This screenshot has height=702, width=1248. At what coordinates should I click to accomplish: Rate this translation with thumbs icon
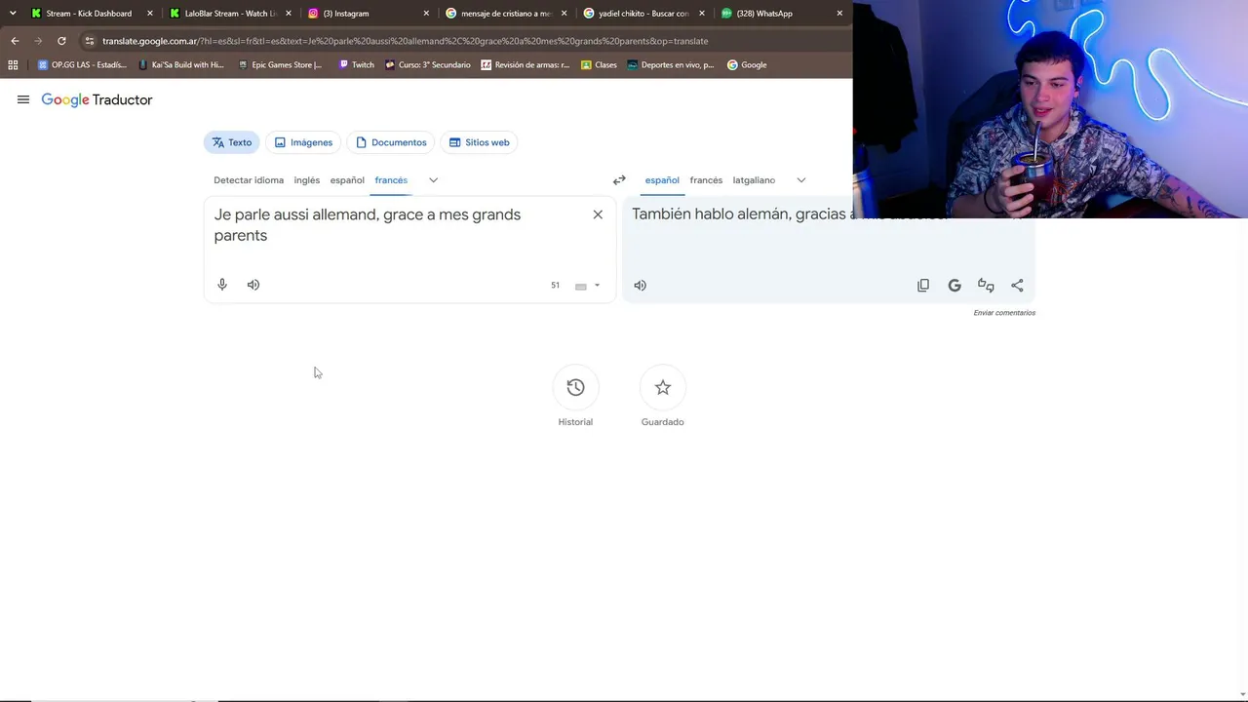coord(986,286)
